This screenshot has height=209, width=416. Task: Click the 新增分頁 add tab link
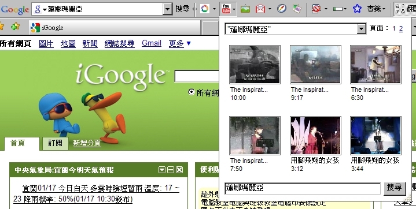[87, 143]
